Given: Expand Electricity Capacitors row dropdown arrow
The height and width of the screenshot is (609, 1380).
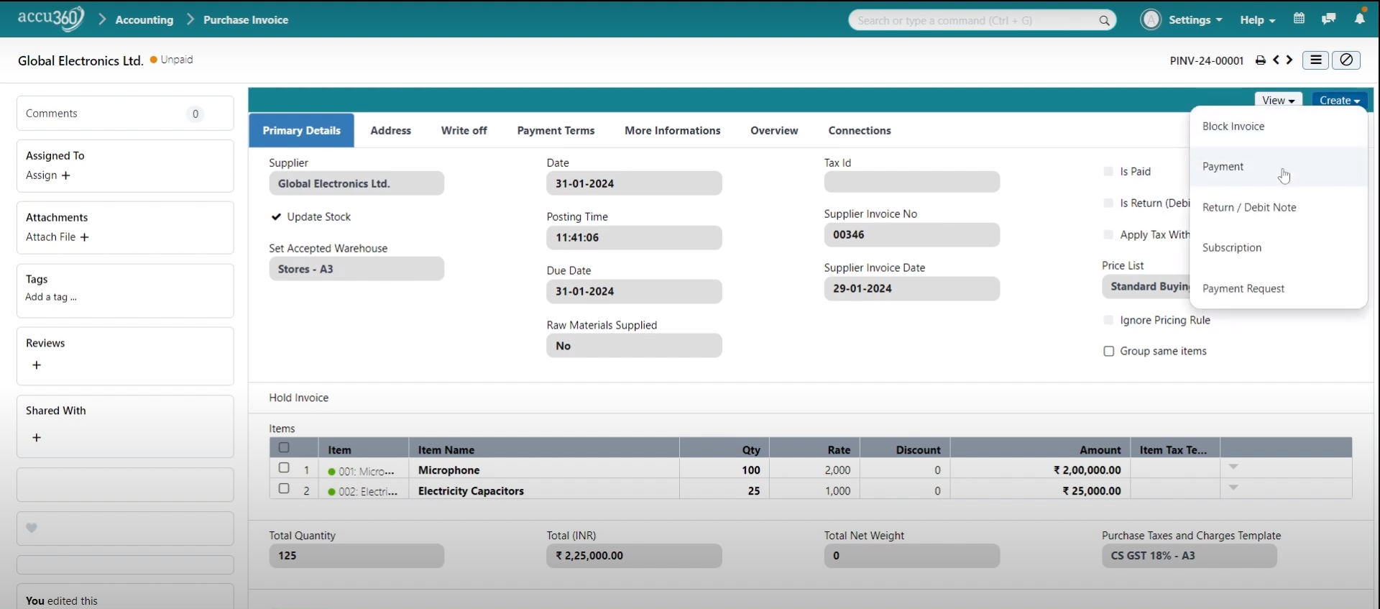Looking at the screenshot, I should tap(1233, 488).
